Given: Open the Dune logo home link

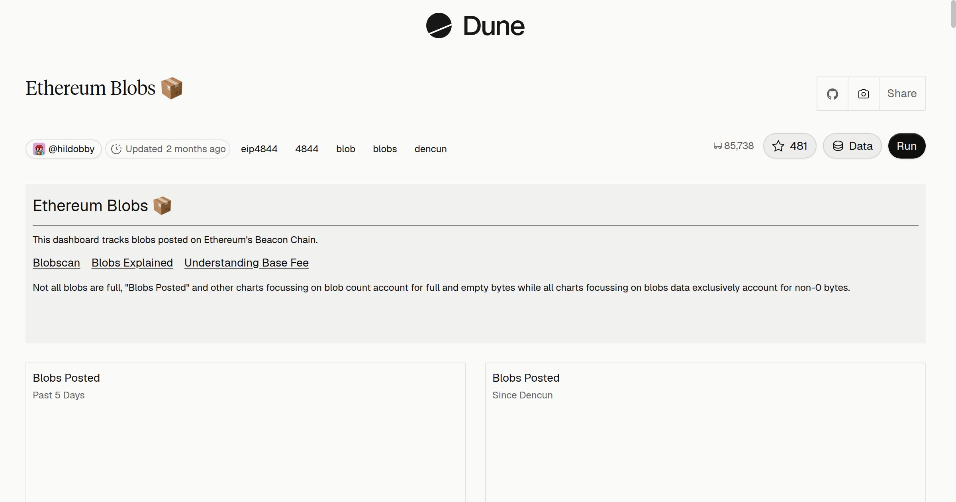Looking at the screenshot, I should point(475,25).
